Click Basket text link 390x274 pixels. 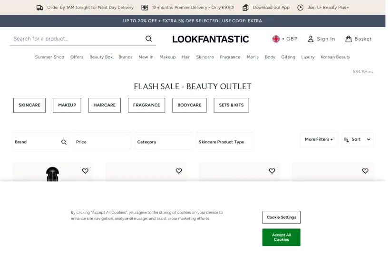coord(363,39)
